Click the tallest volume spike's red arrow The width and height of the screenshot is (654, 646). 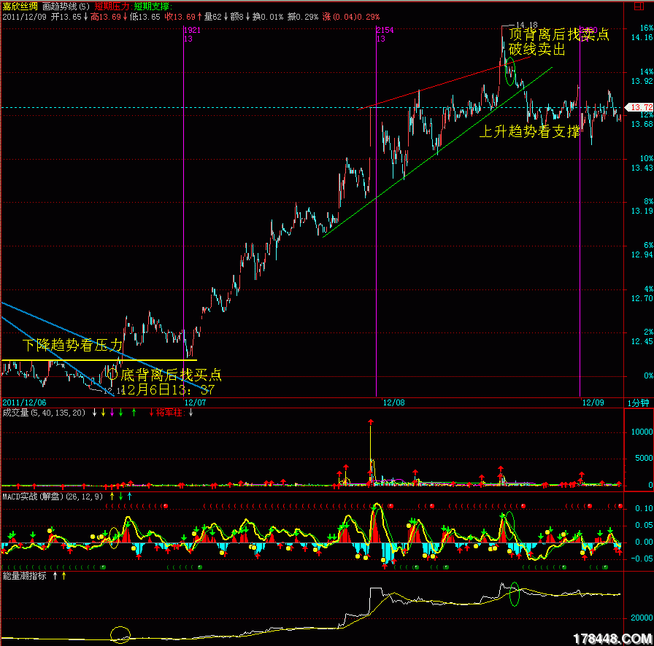(371, 422)
